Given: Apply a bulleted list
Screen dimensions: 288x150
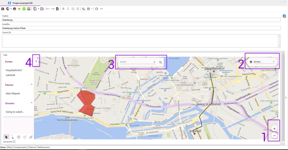Looking at the screenshot, I should (x=73, y=9).
